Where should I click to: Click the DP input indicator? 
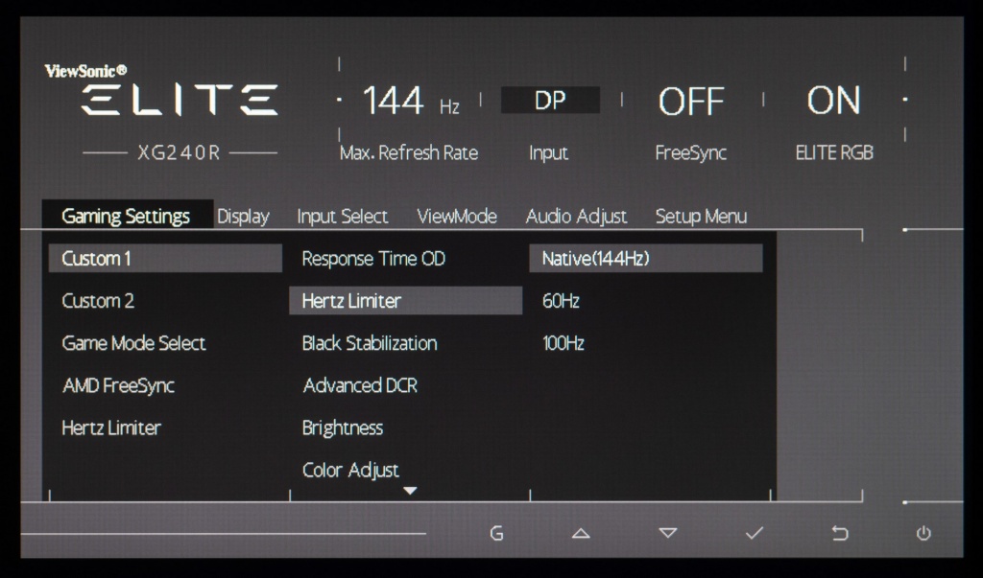click(550, 101)
